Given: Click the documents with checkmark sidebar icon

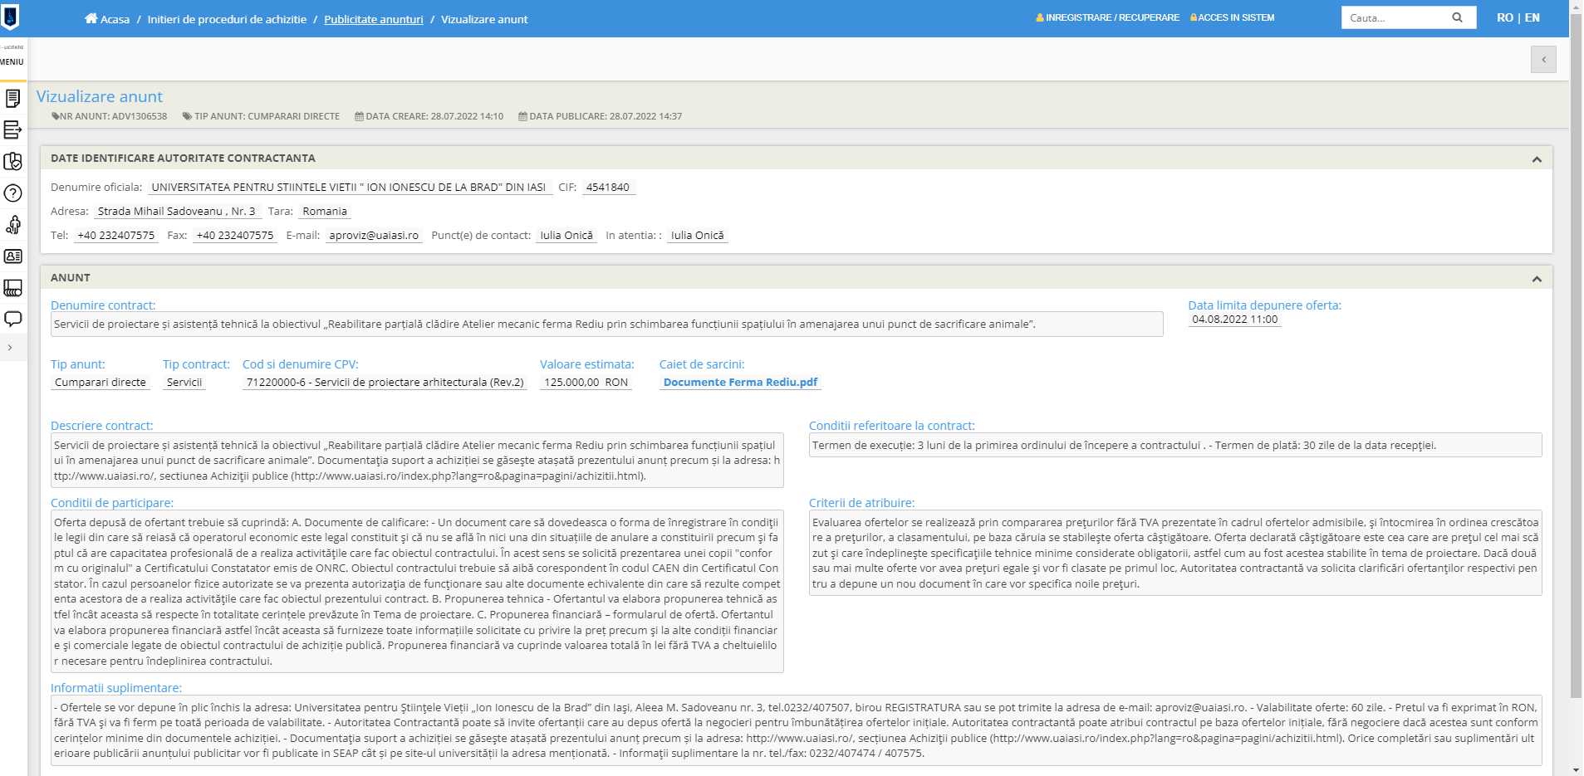Looking at the screenshot, I should tap(12, 162).
